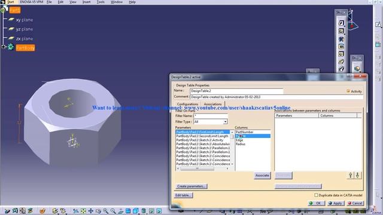Open the Window menu
Image resolution: width=383 pixels, height=215 pixels.
click(117, 2)
